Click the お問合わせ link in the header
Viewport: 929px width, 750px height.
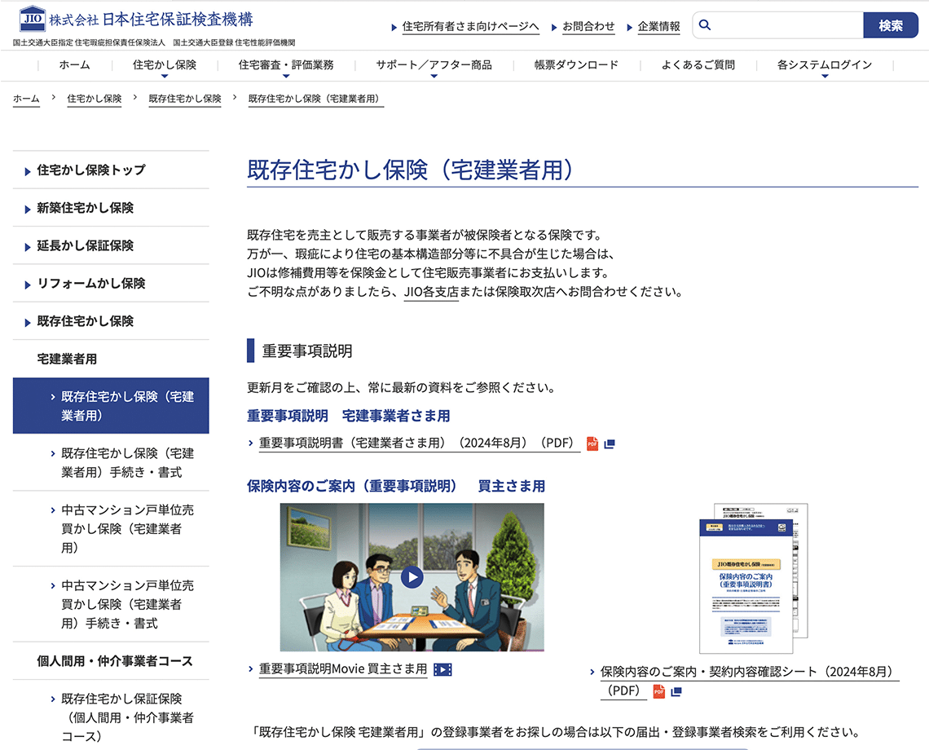click(x=588, y=26)
